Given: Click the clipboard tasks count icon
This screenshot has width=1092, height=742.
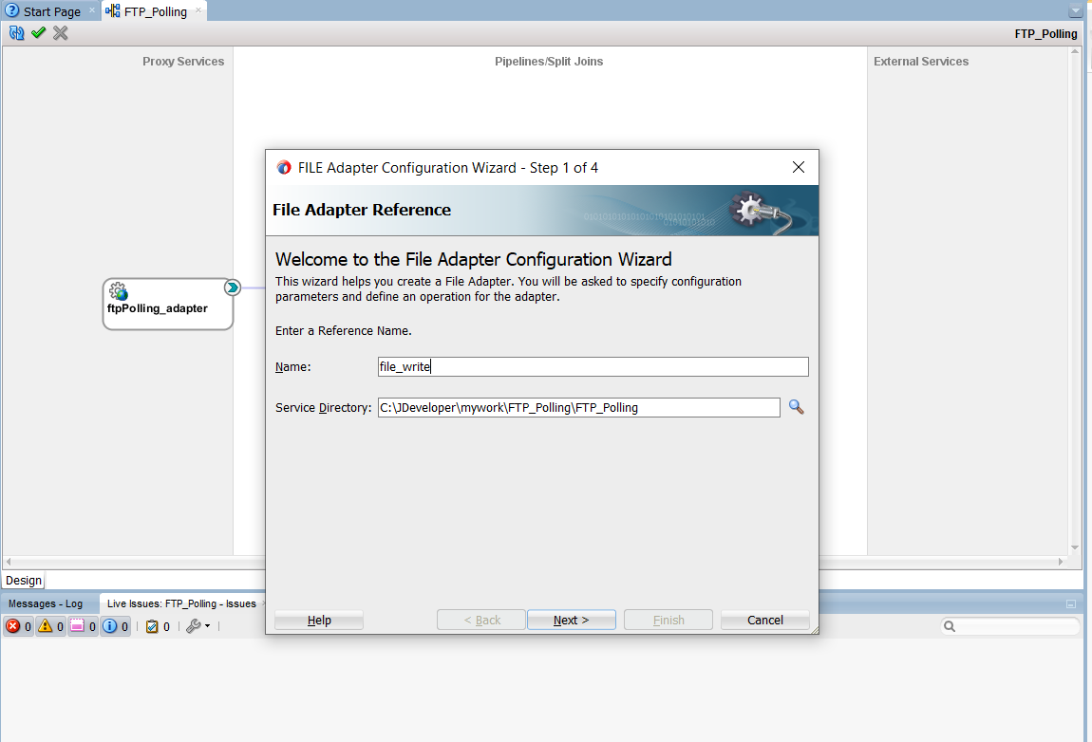Looking at the screenshot, I should coord(152,626).
